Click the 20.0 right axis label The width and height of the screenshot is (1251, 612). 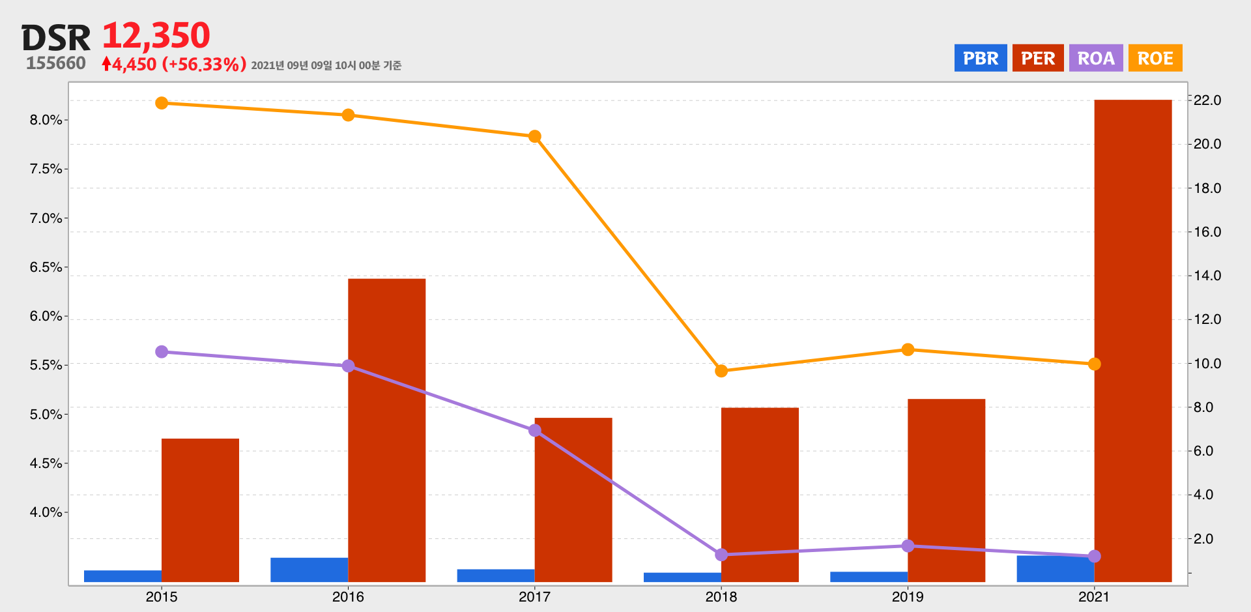1207,144
